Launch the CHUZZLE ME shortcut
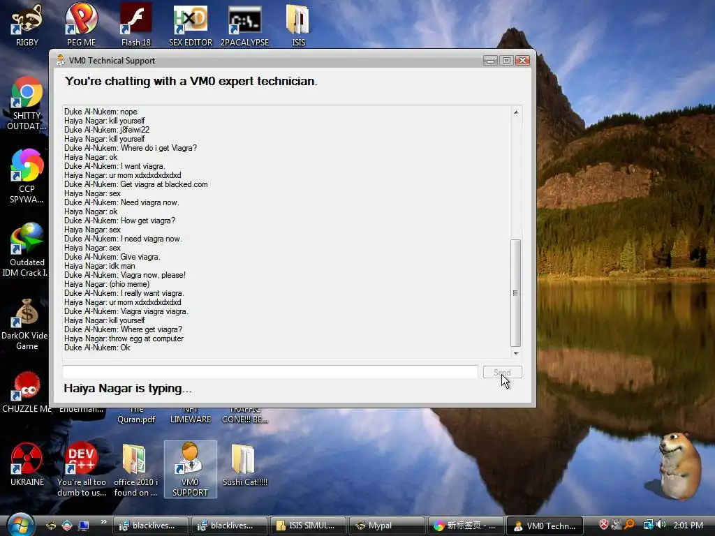The height and width of the screenshot is (536, 715). click(x=27, y=392)
